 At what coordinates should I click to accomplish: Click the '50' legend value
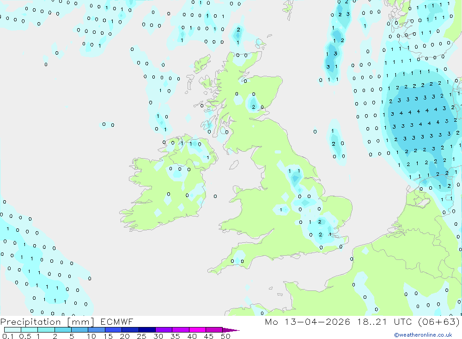(x=225, y=336)
